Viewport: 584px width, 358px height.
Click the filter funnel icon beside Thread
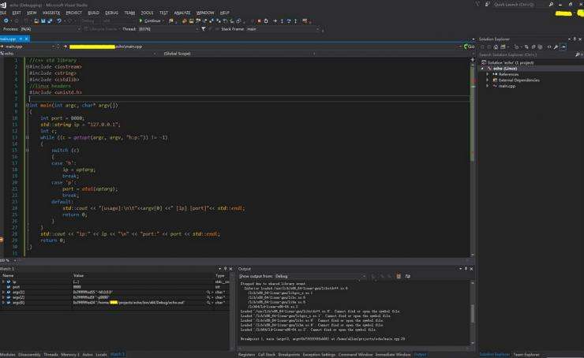(204, 29)
